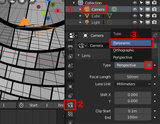The image size is (160, 124).
Task: Click the negative Z blue gizmo dot
Action: (x=48, y=18)
